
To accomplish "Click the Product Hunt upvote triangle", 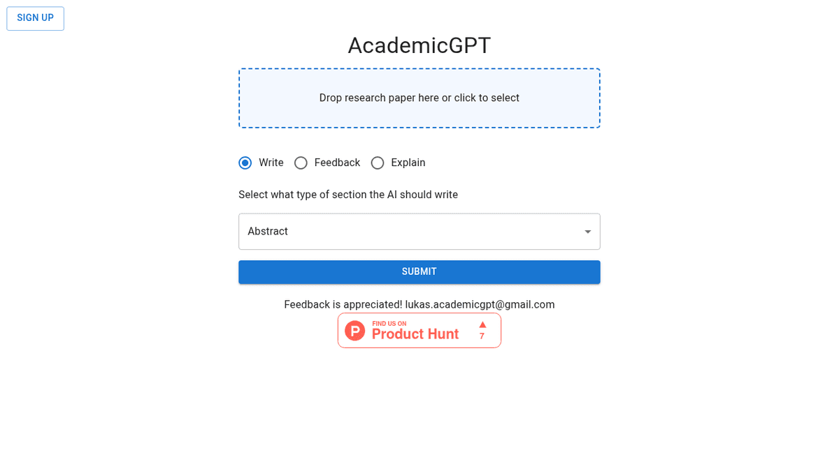I will pyautogui.click(x=482, y=324).
